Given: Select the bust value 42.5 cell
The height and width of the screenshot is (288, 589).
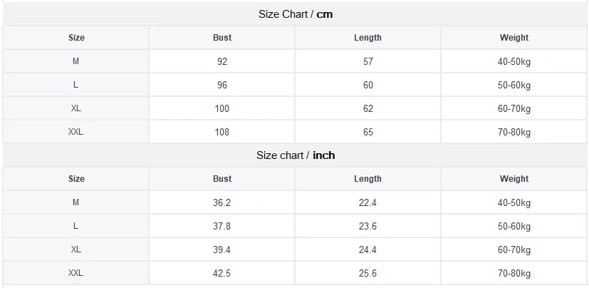Looking at the screenshot, I should pyautogui.click(x=222, y=274).
